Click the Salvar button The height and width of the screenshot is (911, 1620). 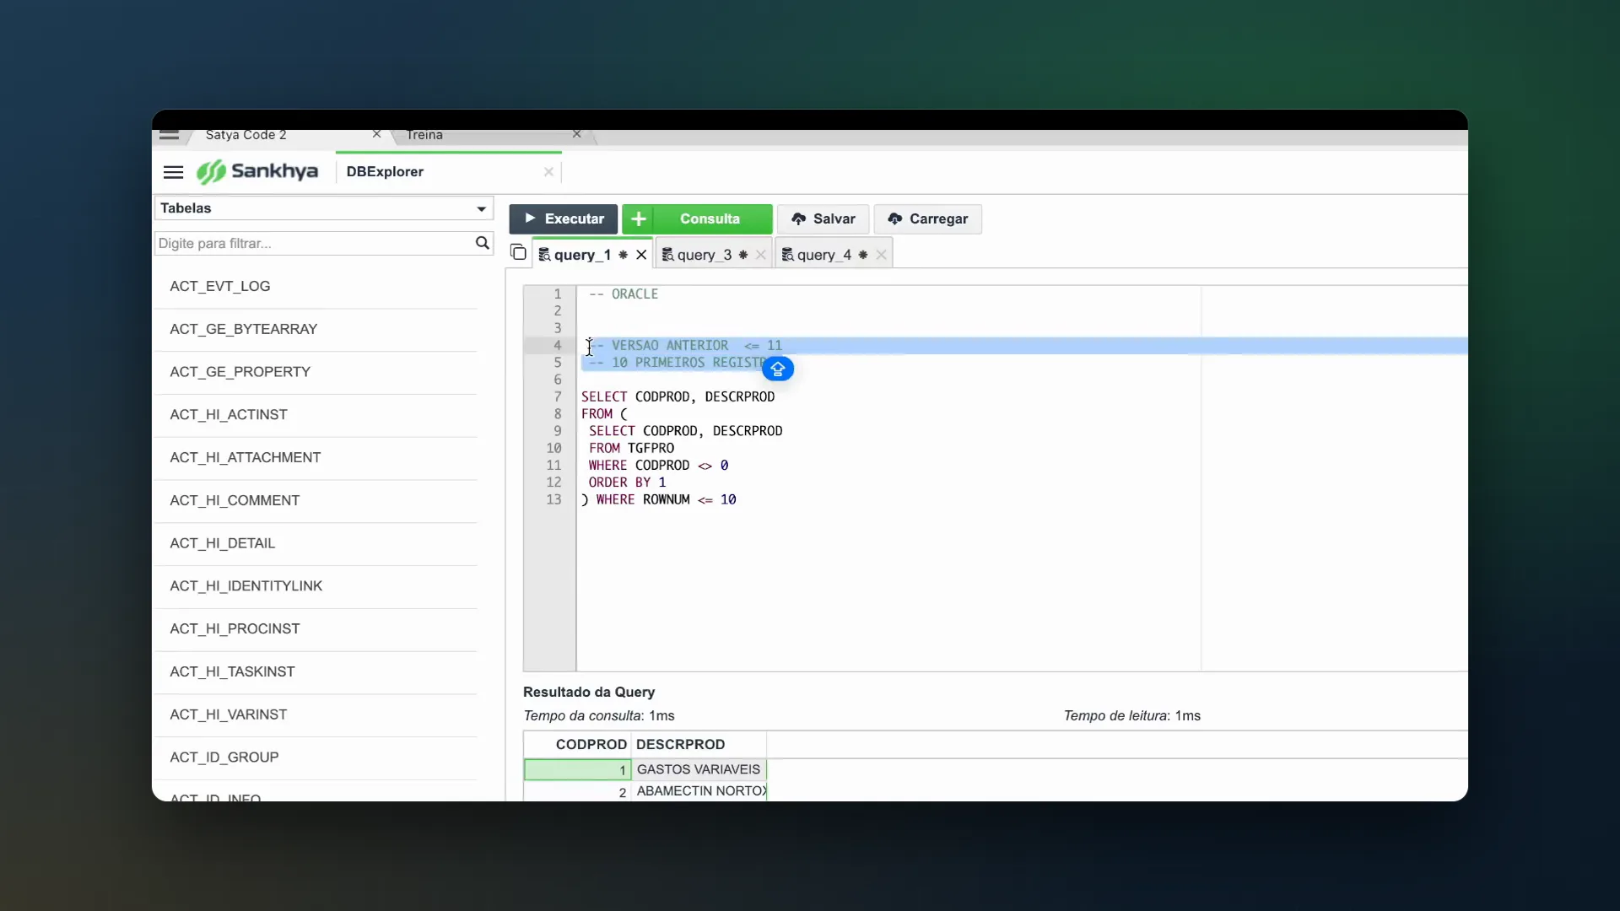823,219
